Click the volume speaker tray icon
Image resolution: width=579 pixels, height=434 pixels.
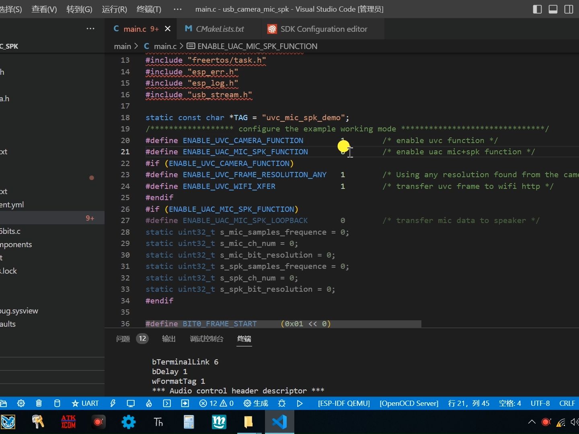[575, 422]
